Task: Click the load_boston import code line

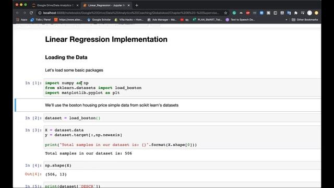Action: 93,88
